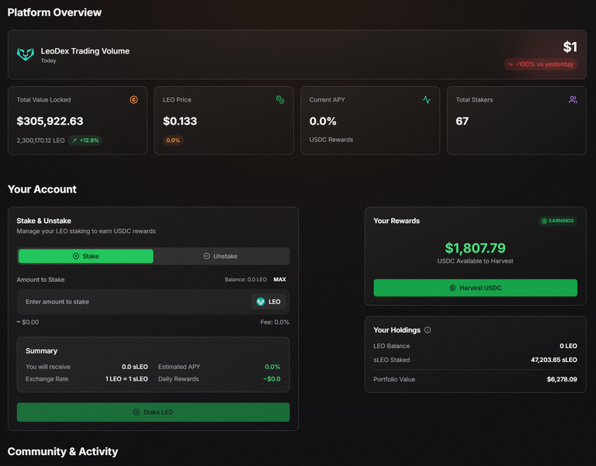Screen dimensions: 596x466
Task: Click the Balance: 0.0 LEO text
Action: pos(245,280)
